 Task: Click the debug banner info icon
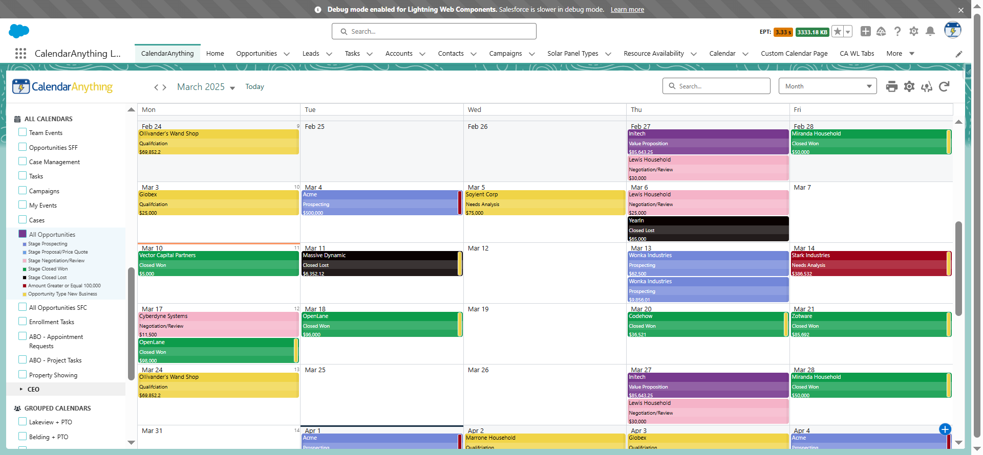[318, 10]
